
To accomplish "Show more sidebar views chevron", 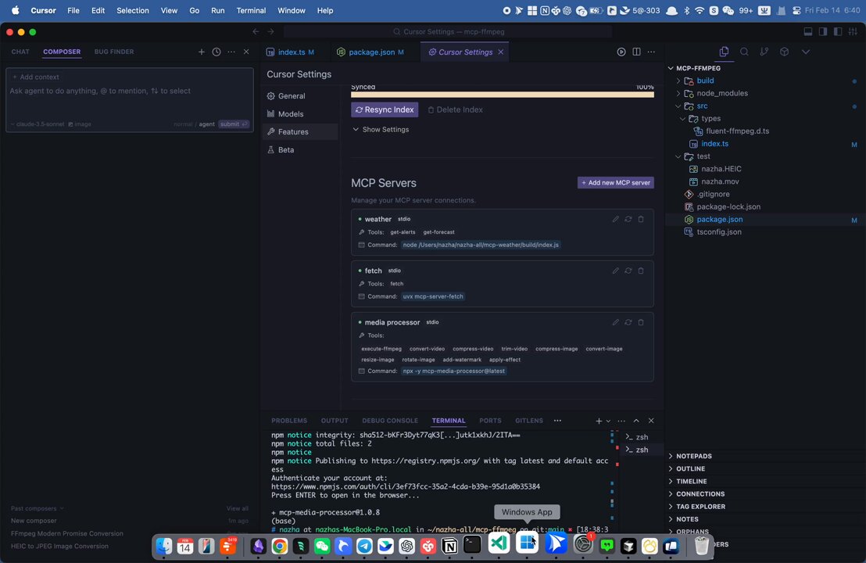I will point(806,52).
